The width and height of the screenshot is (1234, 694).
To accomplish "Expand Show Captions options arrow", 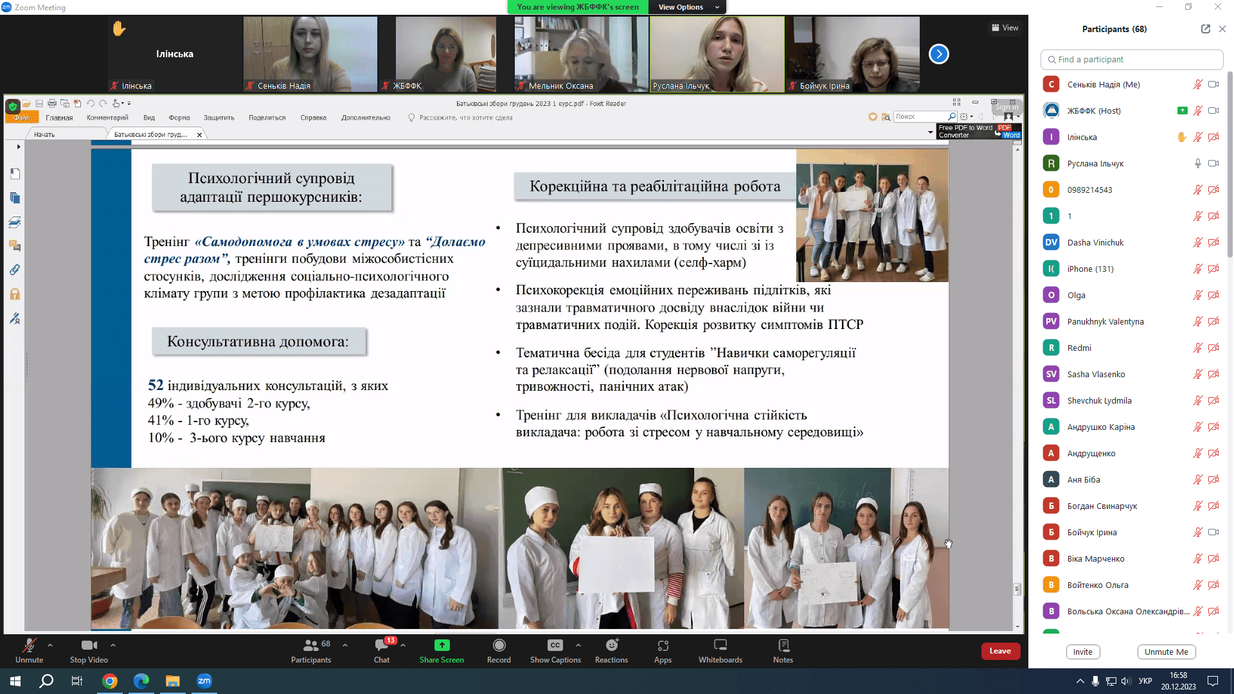I will [578, 645].
